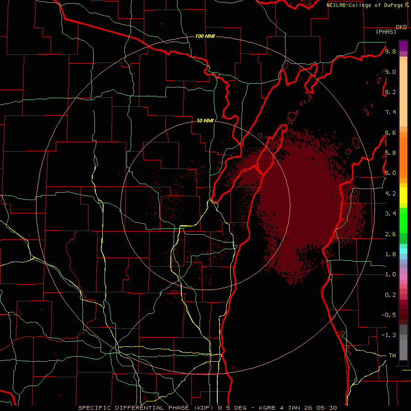Pick the cyan band of the color scale
This screenshot has height=411, width=411.
[403, 251]
